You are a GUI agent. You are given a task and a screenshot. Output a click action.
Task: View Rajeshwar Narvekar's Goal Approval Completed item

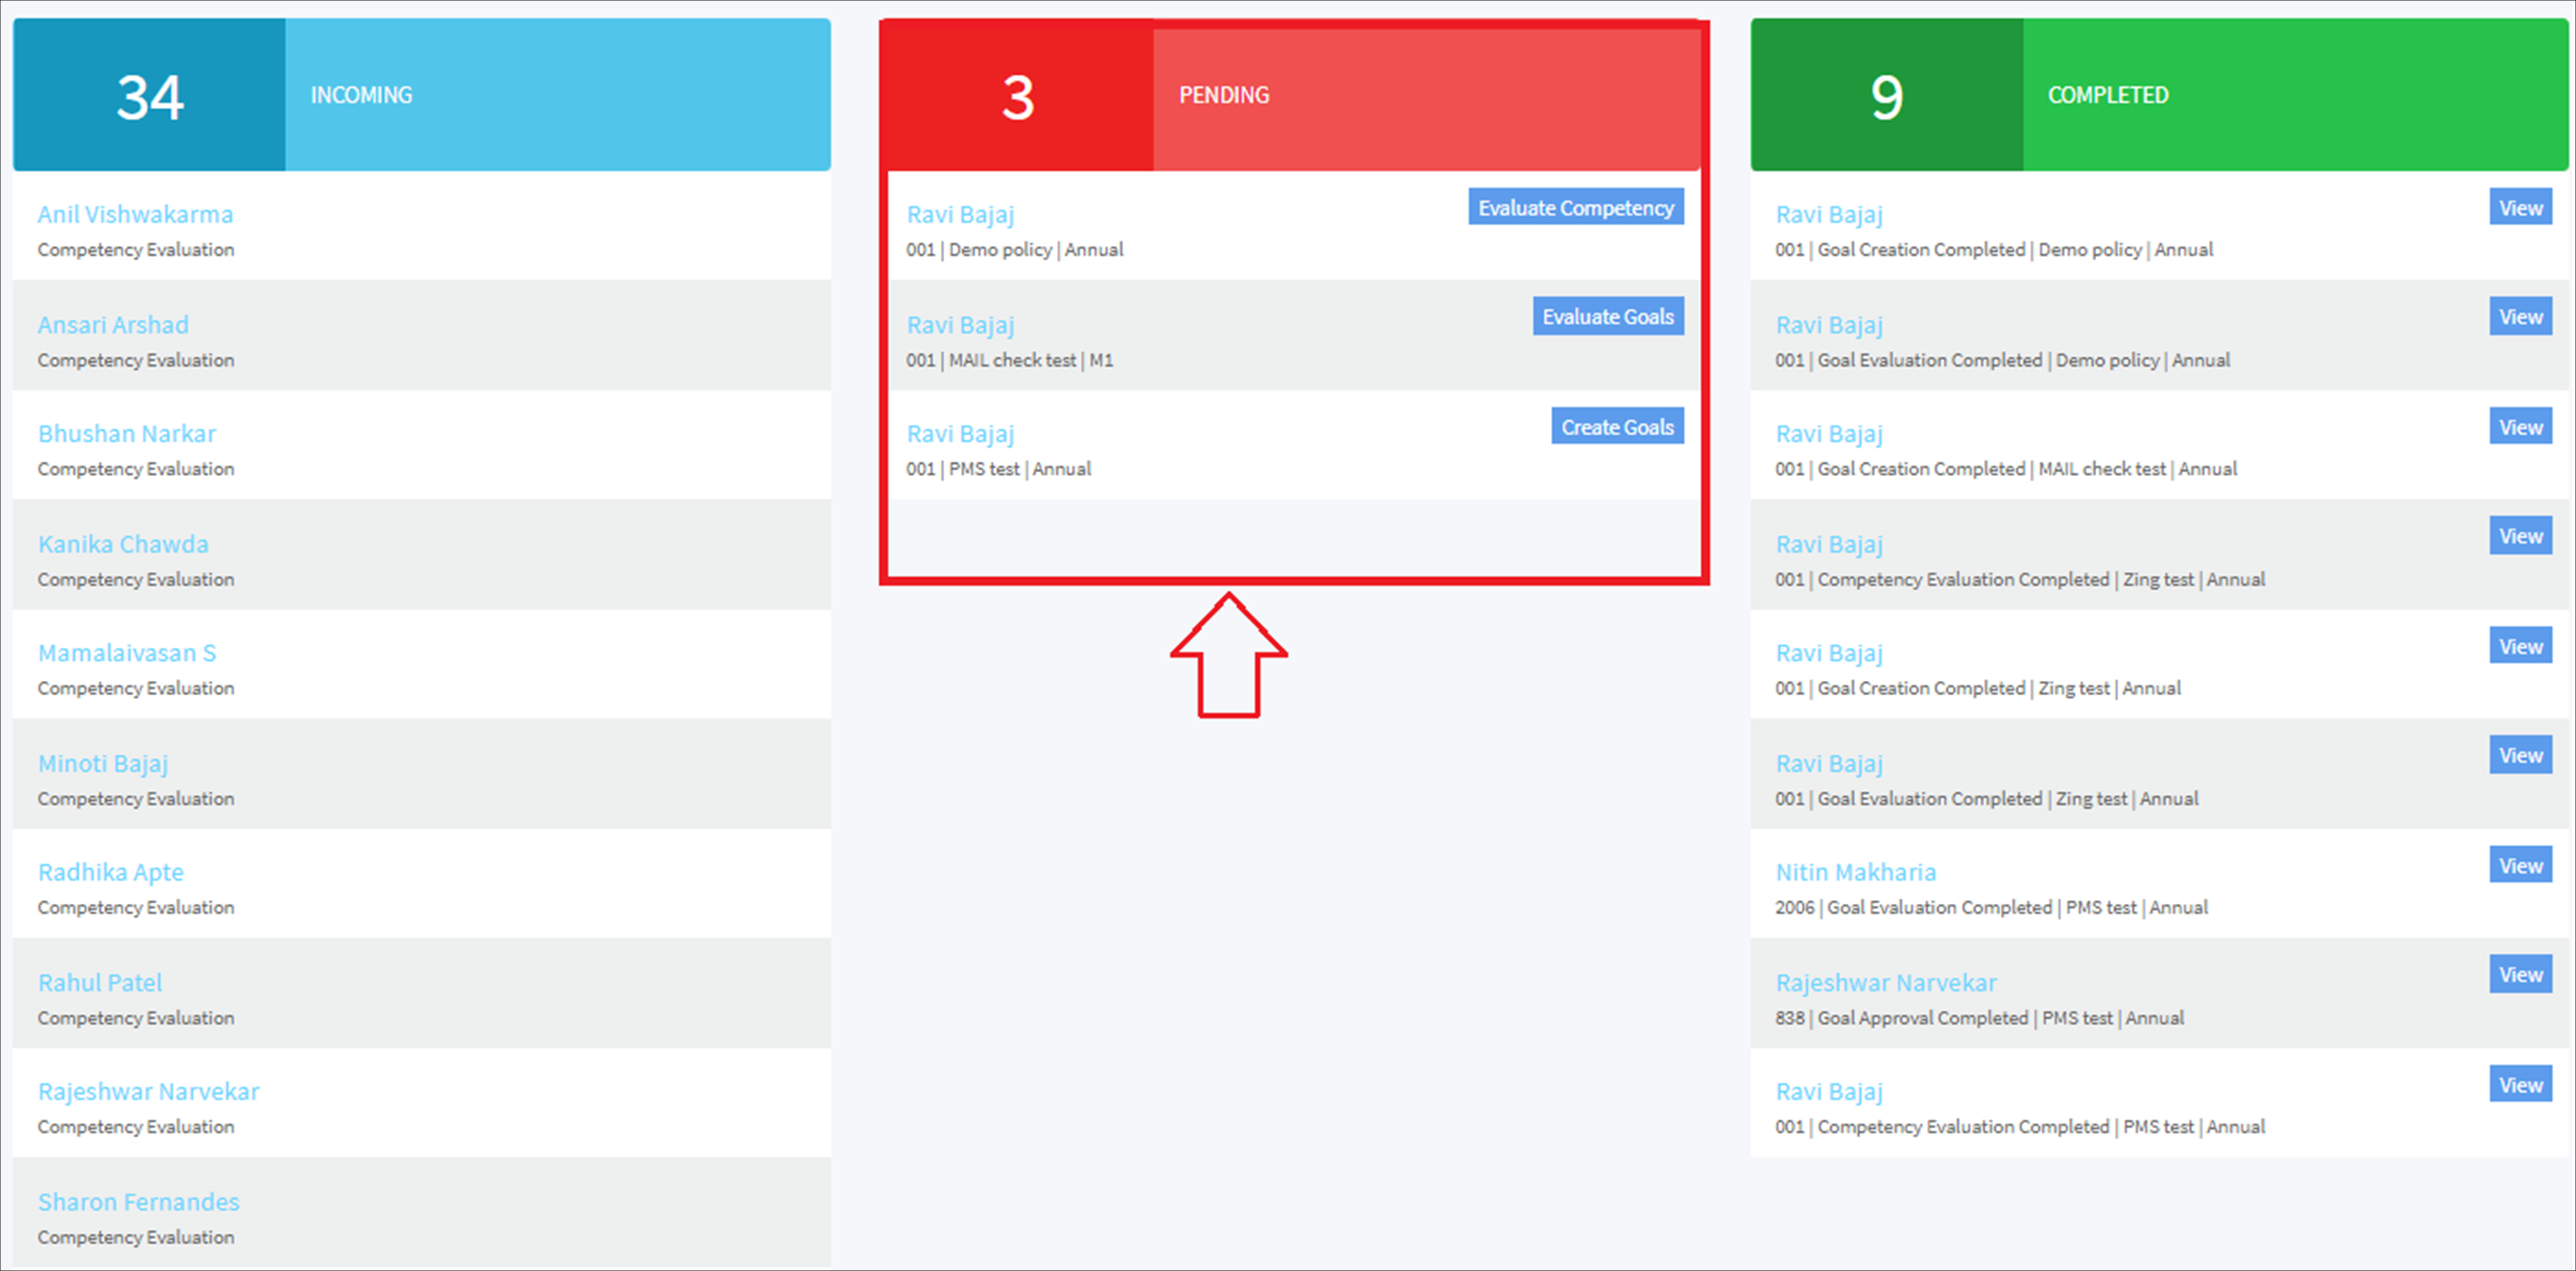click(x=2519, y=975)
